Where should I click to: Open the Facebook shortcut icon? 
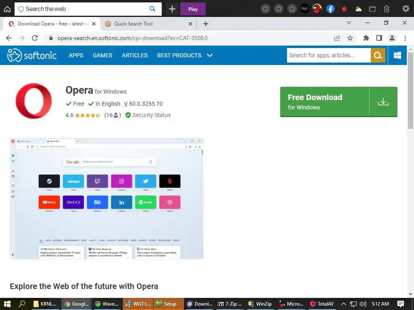click(x=330, y=9)
